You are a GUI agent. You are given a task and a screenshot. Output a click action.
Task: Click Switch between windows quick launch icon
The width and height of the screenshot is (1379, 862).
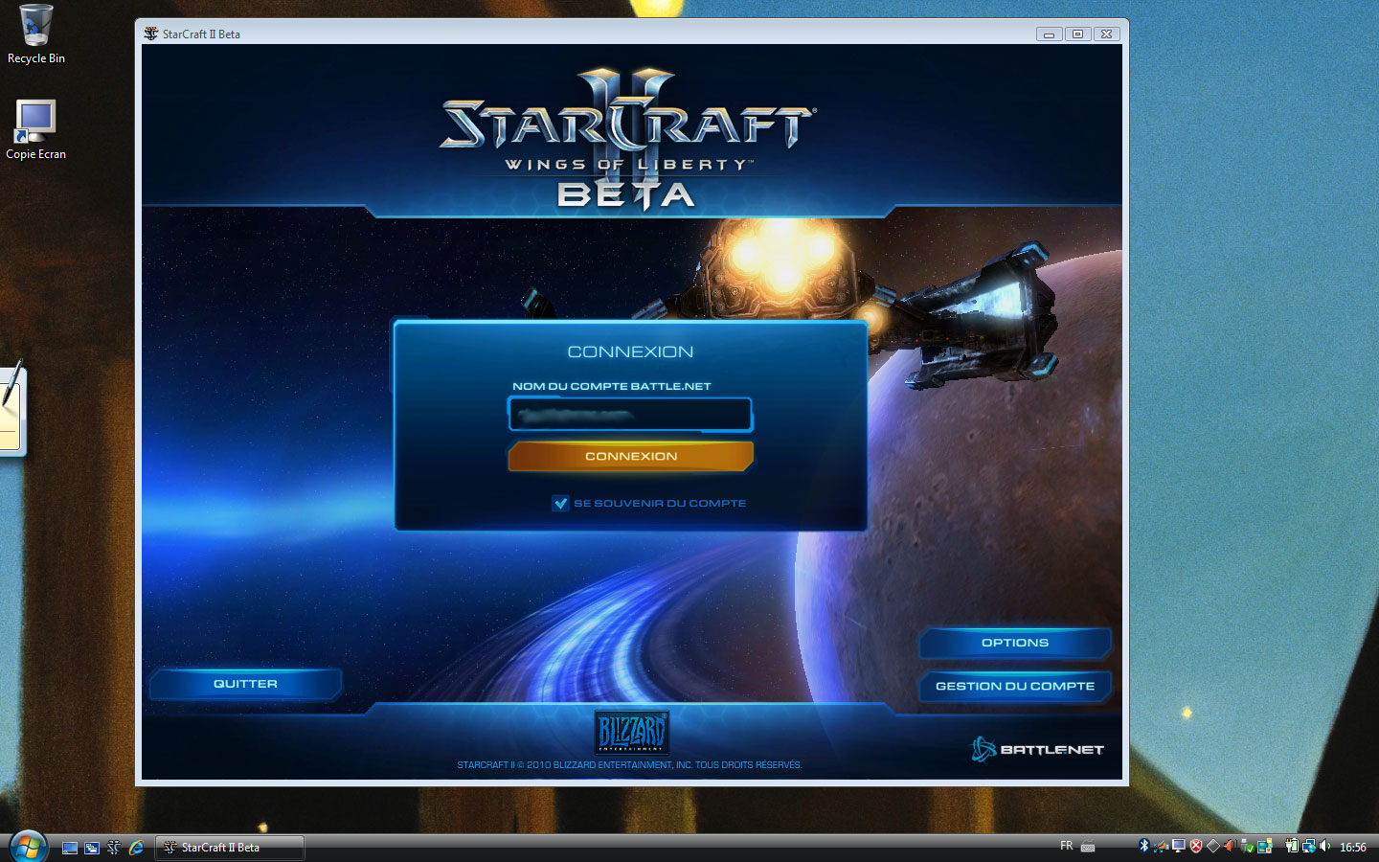[92, 848]
